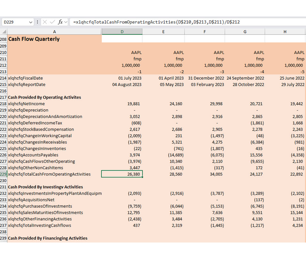This screenshot has height=259, width=306.
Task: Click Cash Provided By Operating Activites heading
Action: [55, 97]
